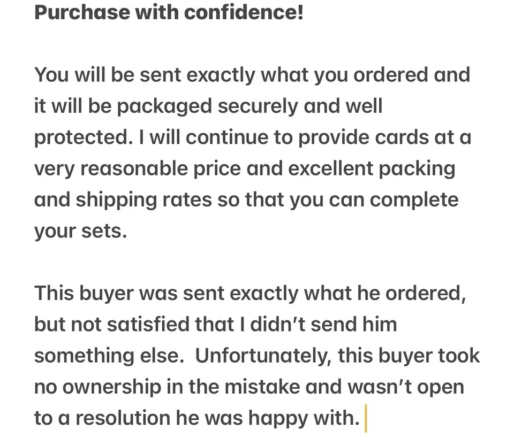Place cursor on the word 'ownership'
This screenshot has width=514, height=438.
(x=111, y=387)
